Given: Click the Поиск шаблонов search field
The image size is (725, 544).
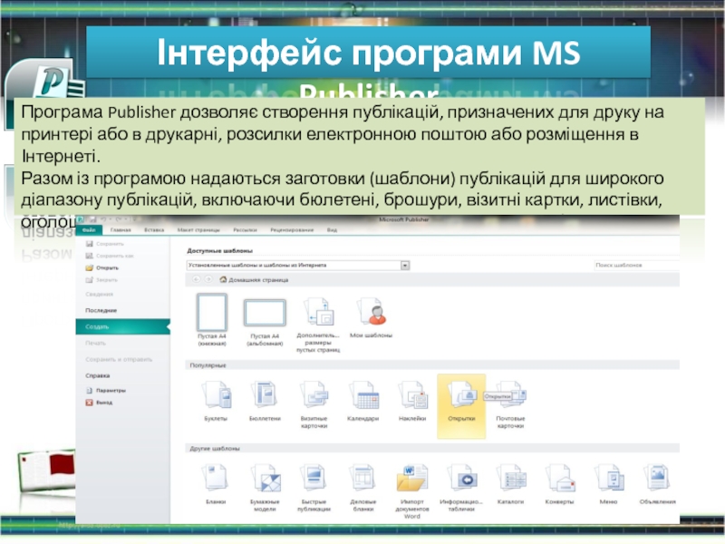Looking at the screenshot, I should 636,266.
